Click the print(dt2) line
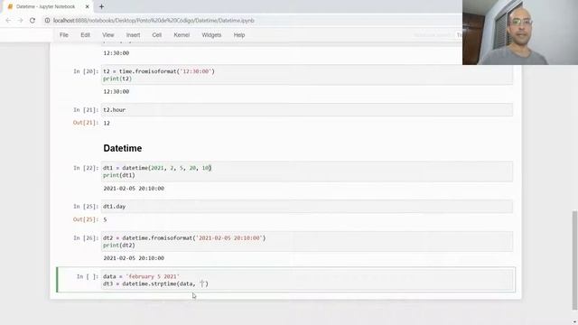 [118, 245]
